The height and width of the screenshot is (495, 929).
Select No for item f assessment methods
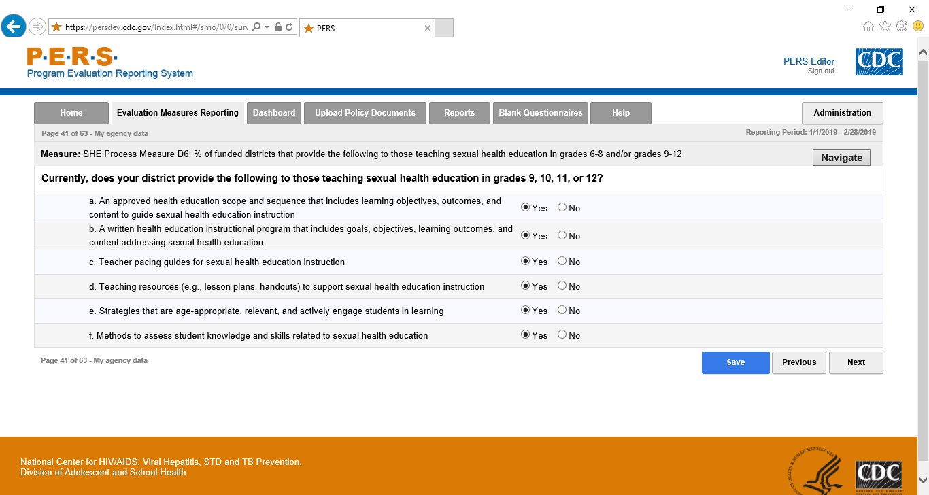click(x=562, y=335)
